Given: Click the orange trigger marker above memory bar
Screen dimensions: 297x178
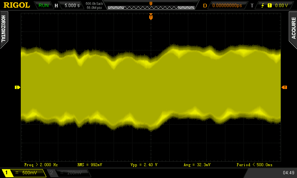Looking at the screenshot, I should [x=151, y=4].
